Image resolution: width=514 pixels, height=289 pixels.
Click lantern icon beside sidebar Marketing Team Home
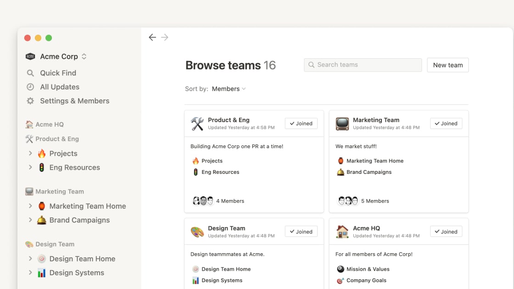42,206
